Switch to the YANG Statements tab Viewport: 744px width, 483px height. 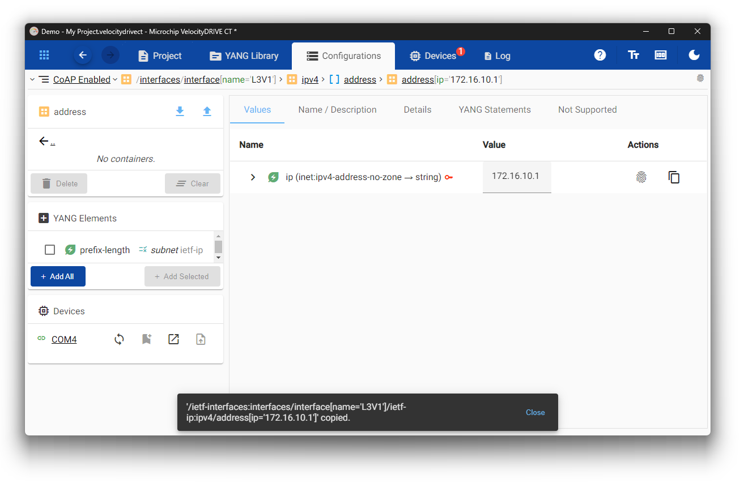coord(494,110)
